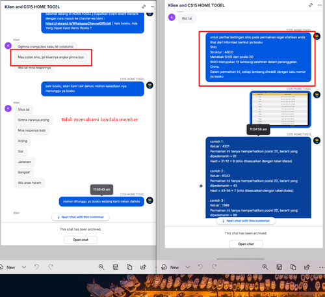Click the Copy icon in right window toolbar

click(x=293, y=267)
